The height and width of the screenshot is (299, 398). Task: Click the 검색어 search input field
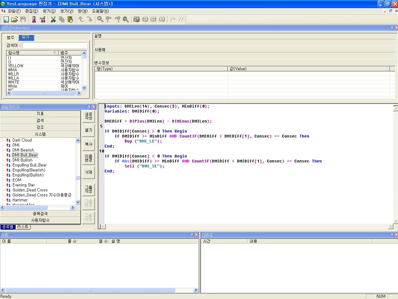[x=55, y=46]
